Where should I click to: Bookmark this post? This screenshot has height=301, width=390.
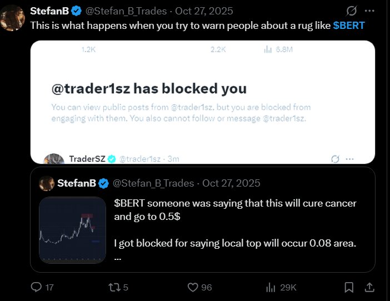point(349,287)
